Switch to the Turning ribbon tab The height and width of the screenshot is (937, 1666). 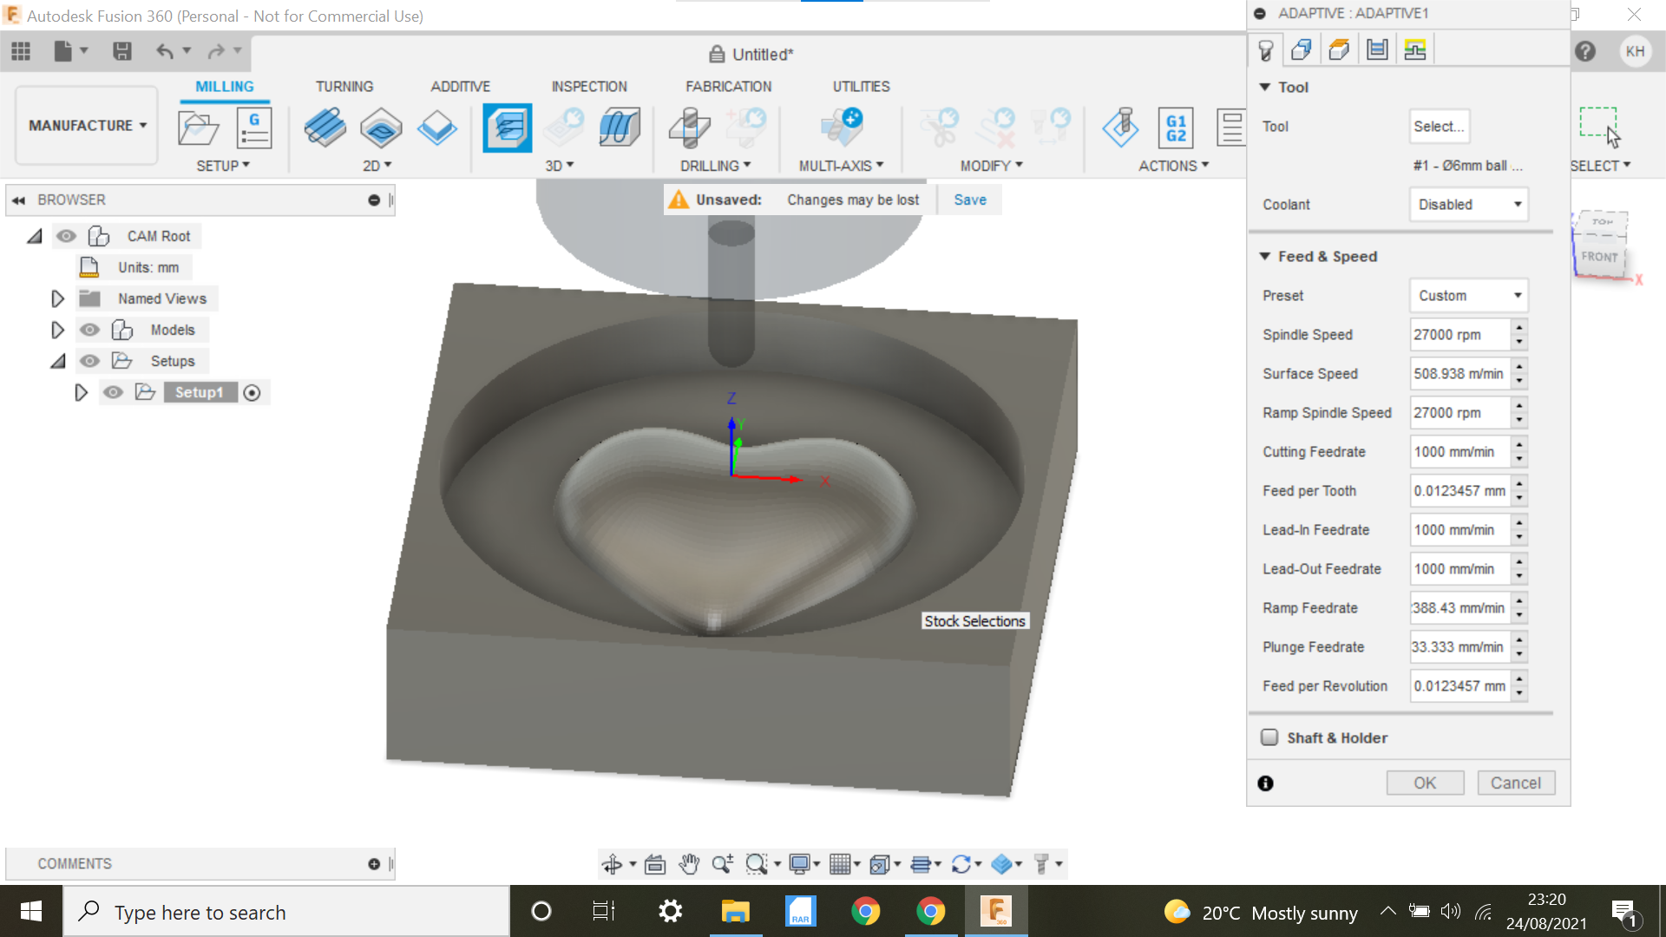point(344,86)
